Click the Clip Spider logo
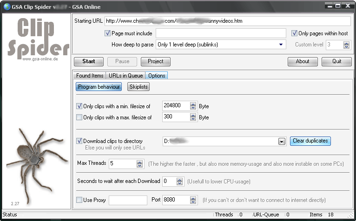 38,37
